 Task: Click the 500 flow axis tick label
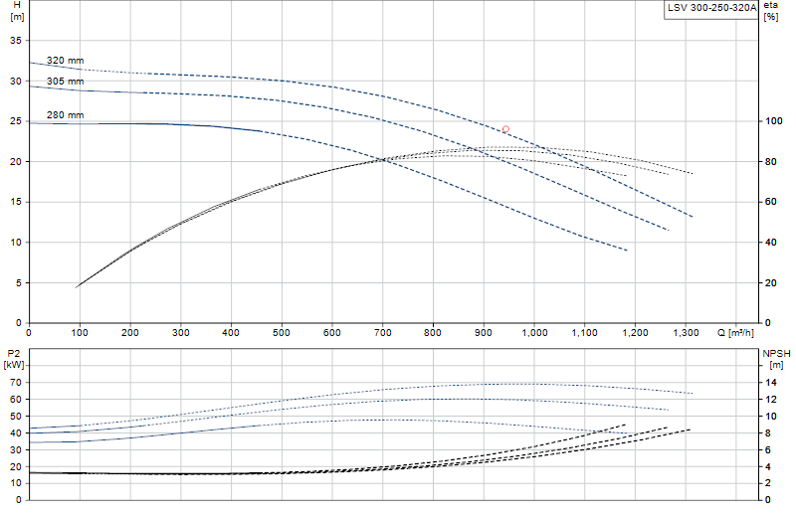pos(282,333)
